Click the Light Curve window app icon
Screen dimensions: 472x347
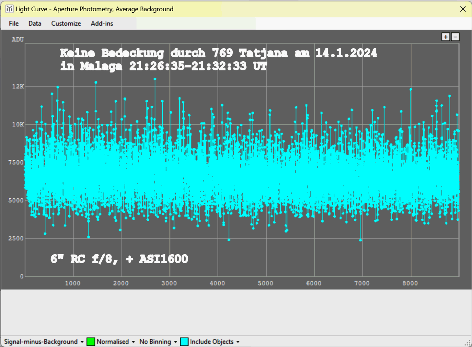click(9, 9)
